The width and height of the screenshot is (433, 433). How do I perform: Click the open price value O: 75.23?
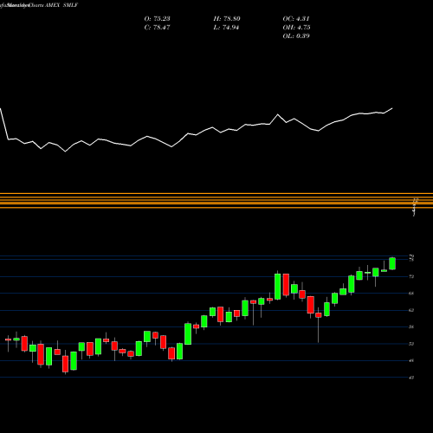pos(157,19)
